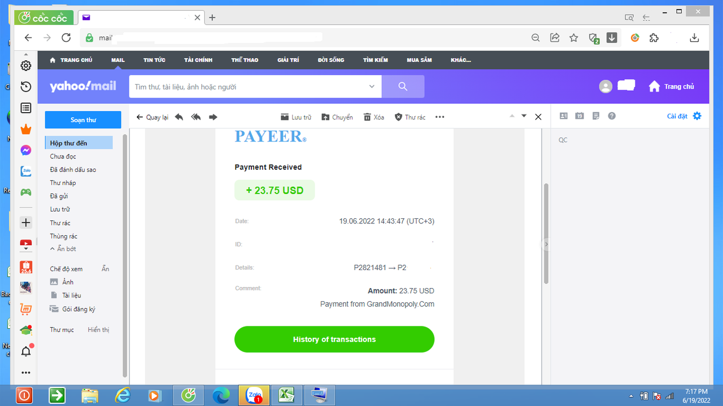Open the notifications bell in sidebar

pyautogui.click(x=26, y=351)
